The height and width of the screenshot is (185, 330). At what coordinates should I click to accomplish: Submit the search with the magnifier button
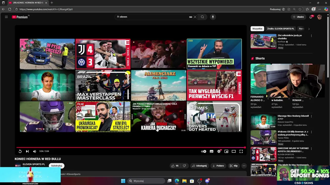point(202,17)
